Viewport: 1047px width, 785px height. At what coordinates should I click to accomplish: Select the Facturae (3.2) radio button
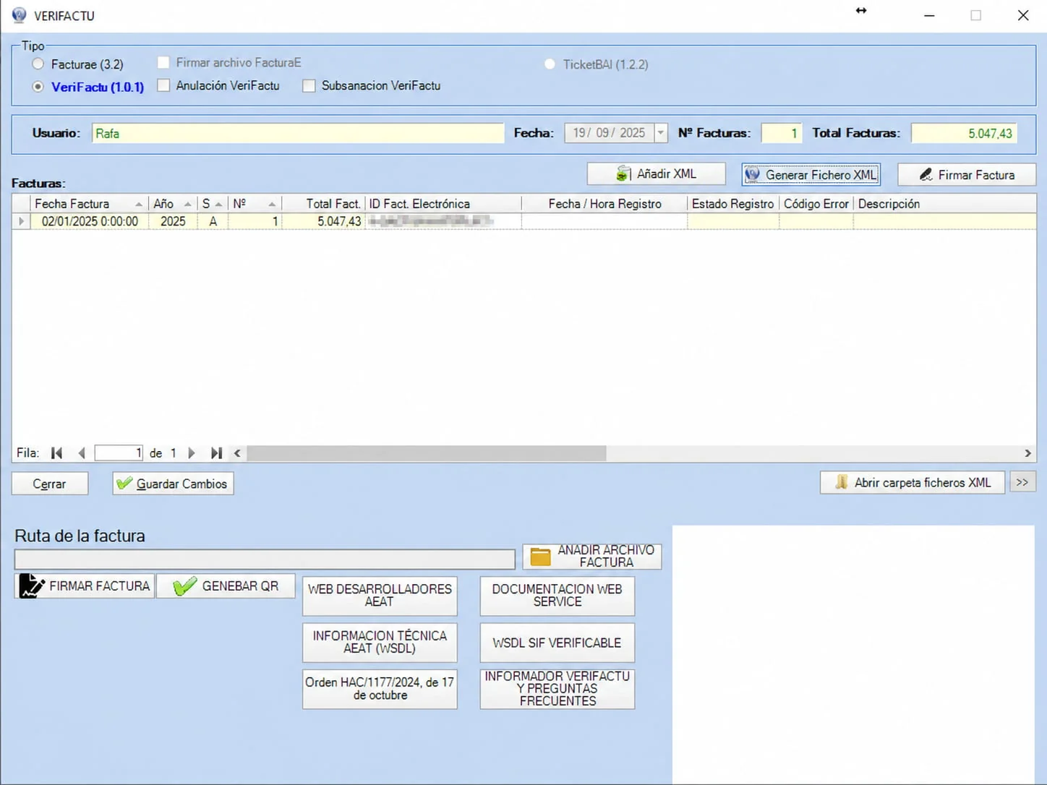(38, 64)
